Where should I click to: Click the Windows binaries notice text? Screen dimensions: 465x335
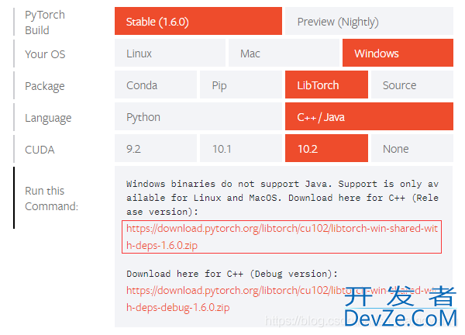tap(283, 198)
